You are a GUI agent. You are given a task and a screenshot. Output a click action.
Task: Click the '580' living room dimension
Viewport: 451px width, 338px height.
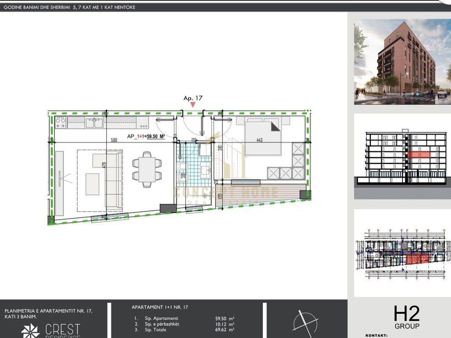tap(114, 140)
